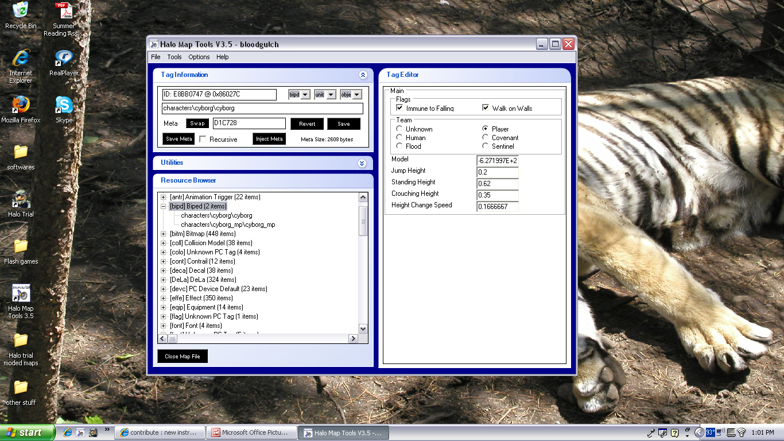This screenshot has width=784, height=441.
Task: Click the Close Map File button
Action: coord(183,356)
